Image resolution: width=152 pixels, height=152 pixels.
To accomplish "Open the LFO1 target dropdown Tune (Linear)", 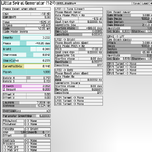I will point(79,9).
